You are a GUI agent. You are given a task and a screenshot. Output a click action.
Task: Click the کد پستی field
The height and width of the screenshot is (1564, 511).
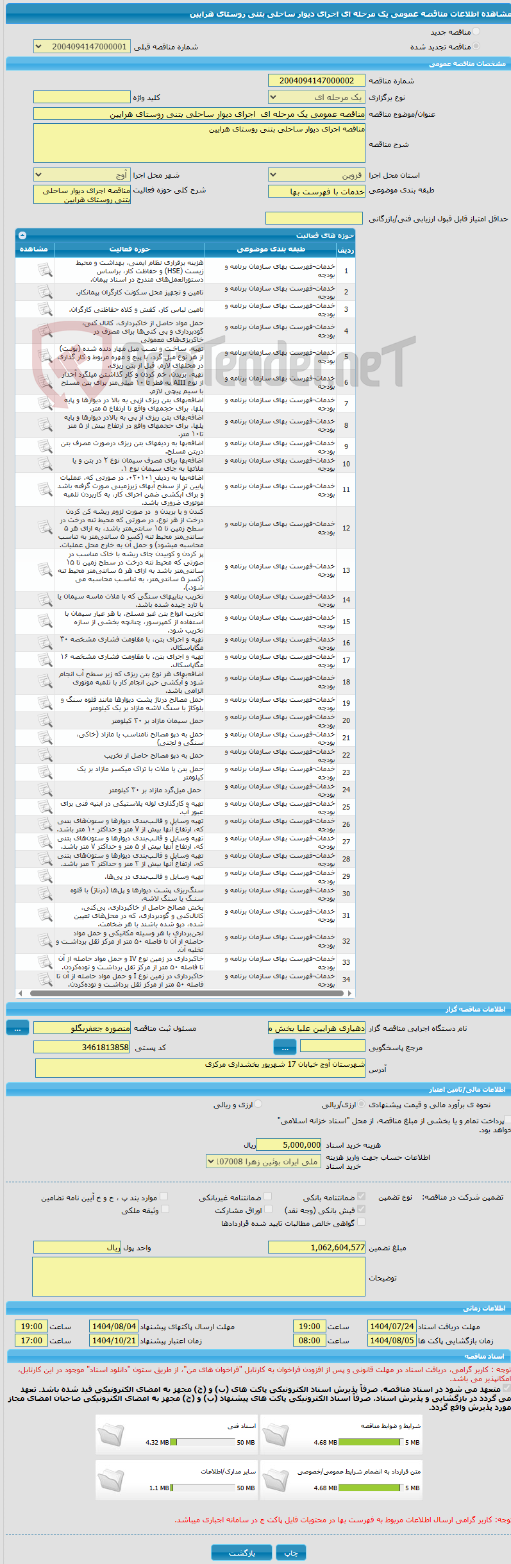[x=82, y=1047]
